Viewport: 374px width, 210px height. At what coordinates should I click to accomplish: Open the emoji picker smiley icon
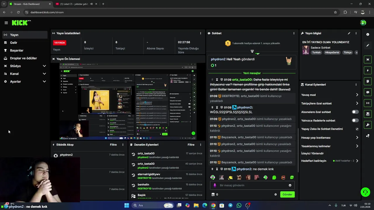pos(290,185)
